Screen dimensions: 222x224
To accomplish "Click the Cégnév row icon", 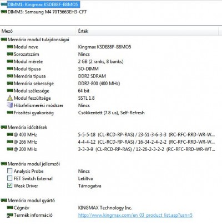I will tap(10, 207).
